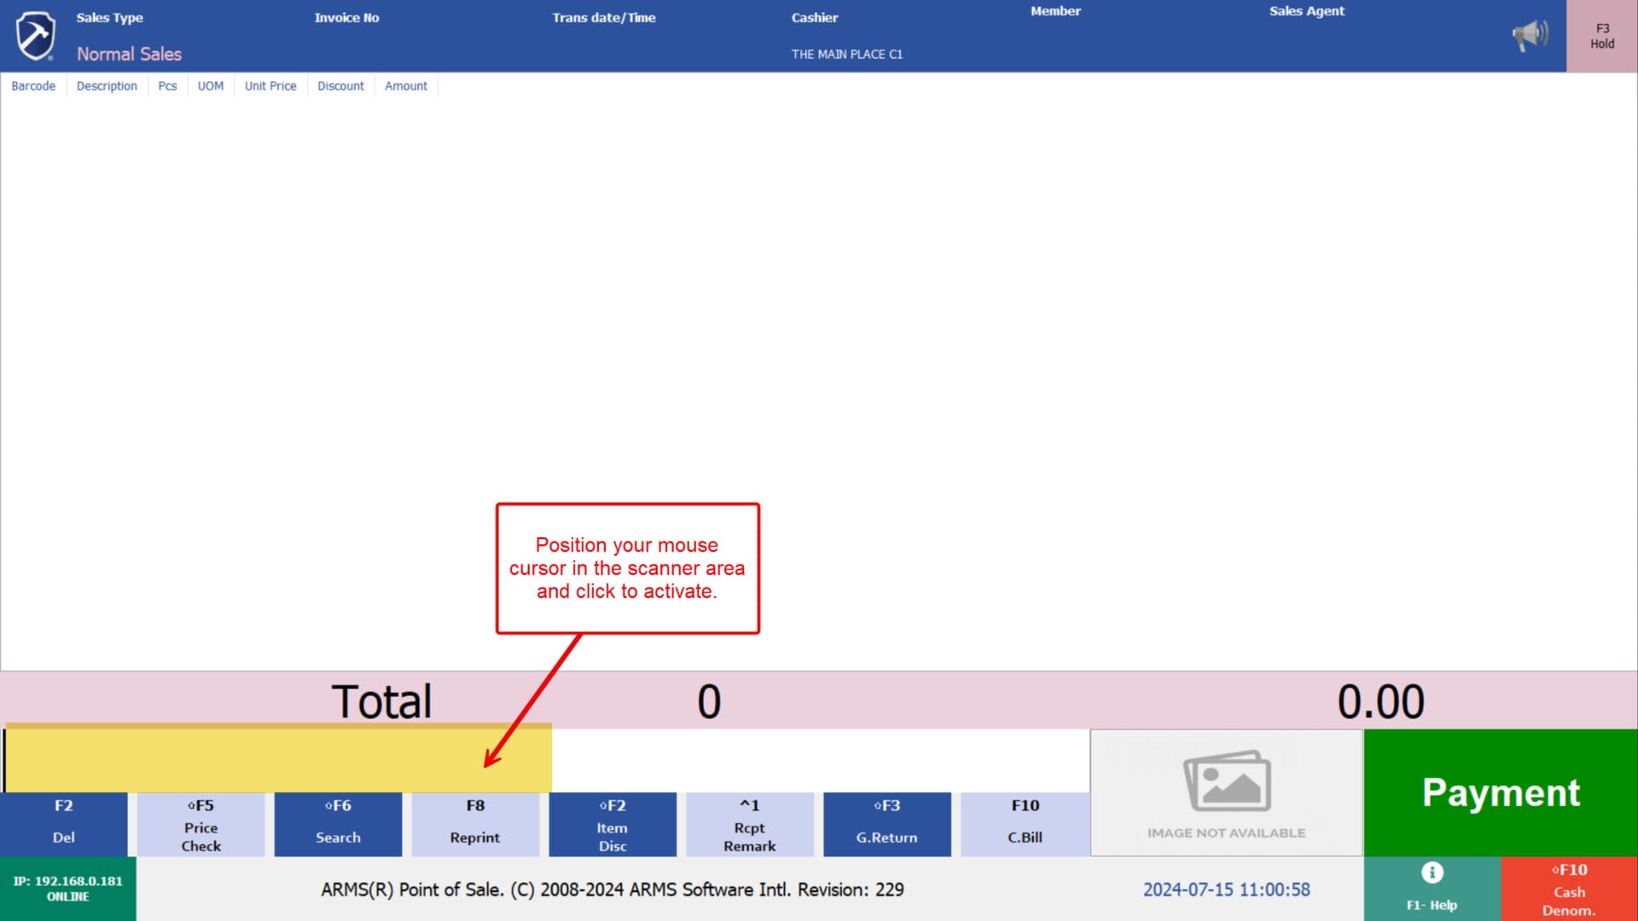Add a Rcpt Remark
This screenshot has height=921, width=1638.
tap(749, 824)
